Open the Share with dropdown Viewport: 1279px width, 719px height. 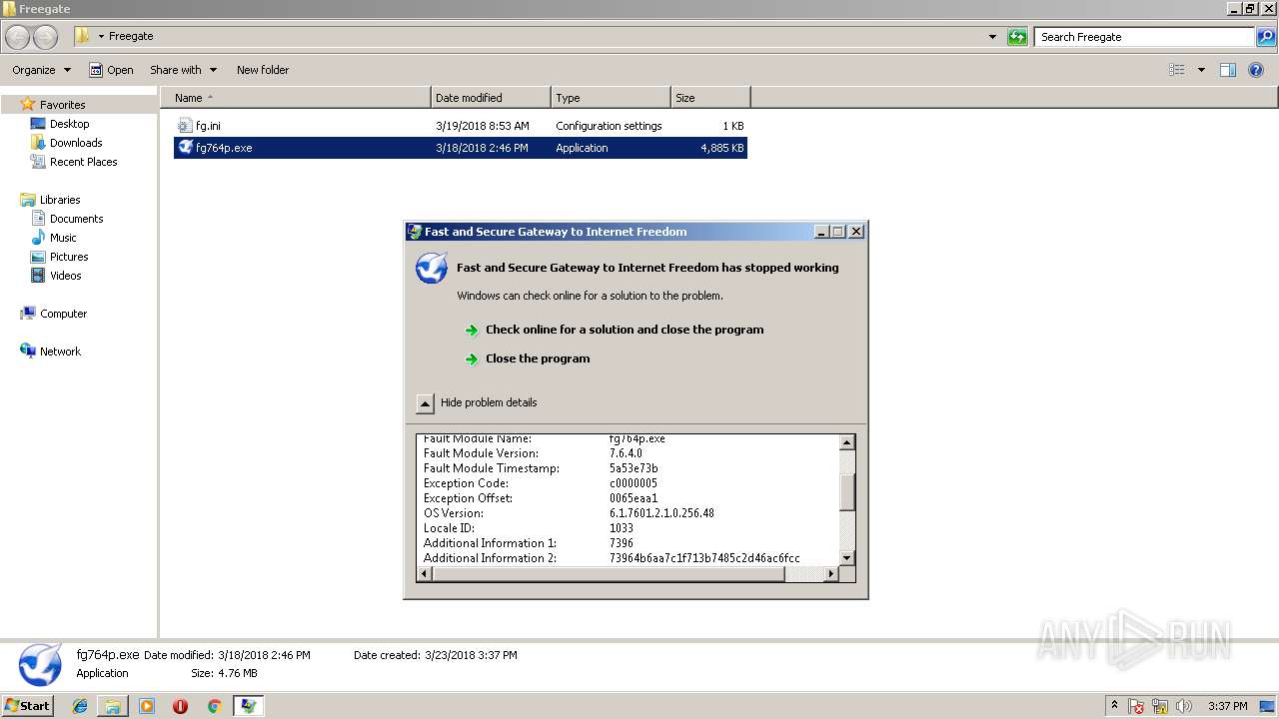coord(183,70)
